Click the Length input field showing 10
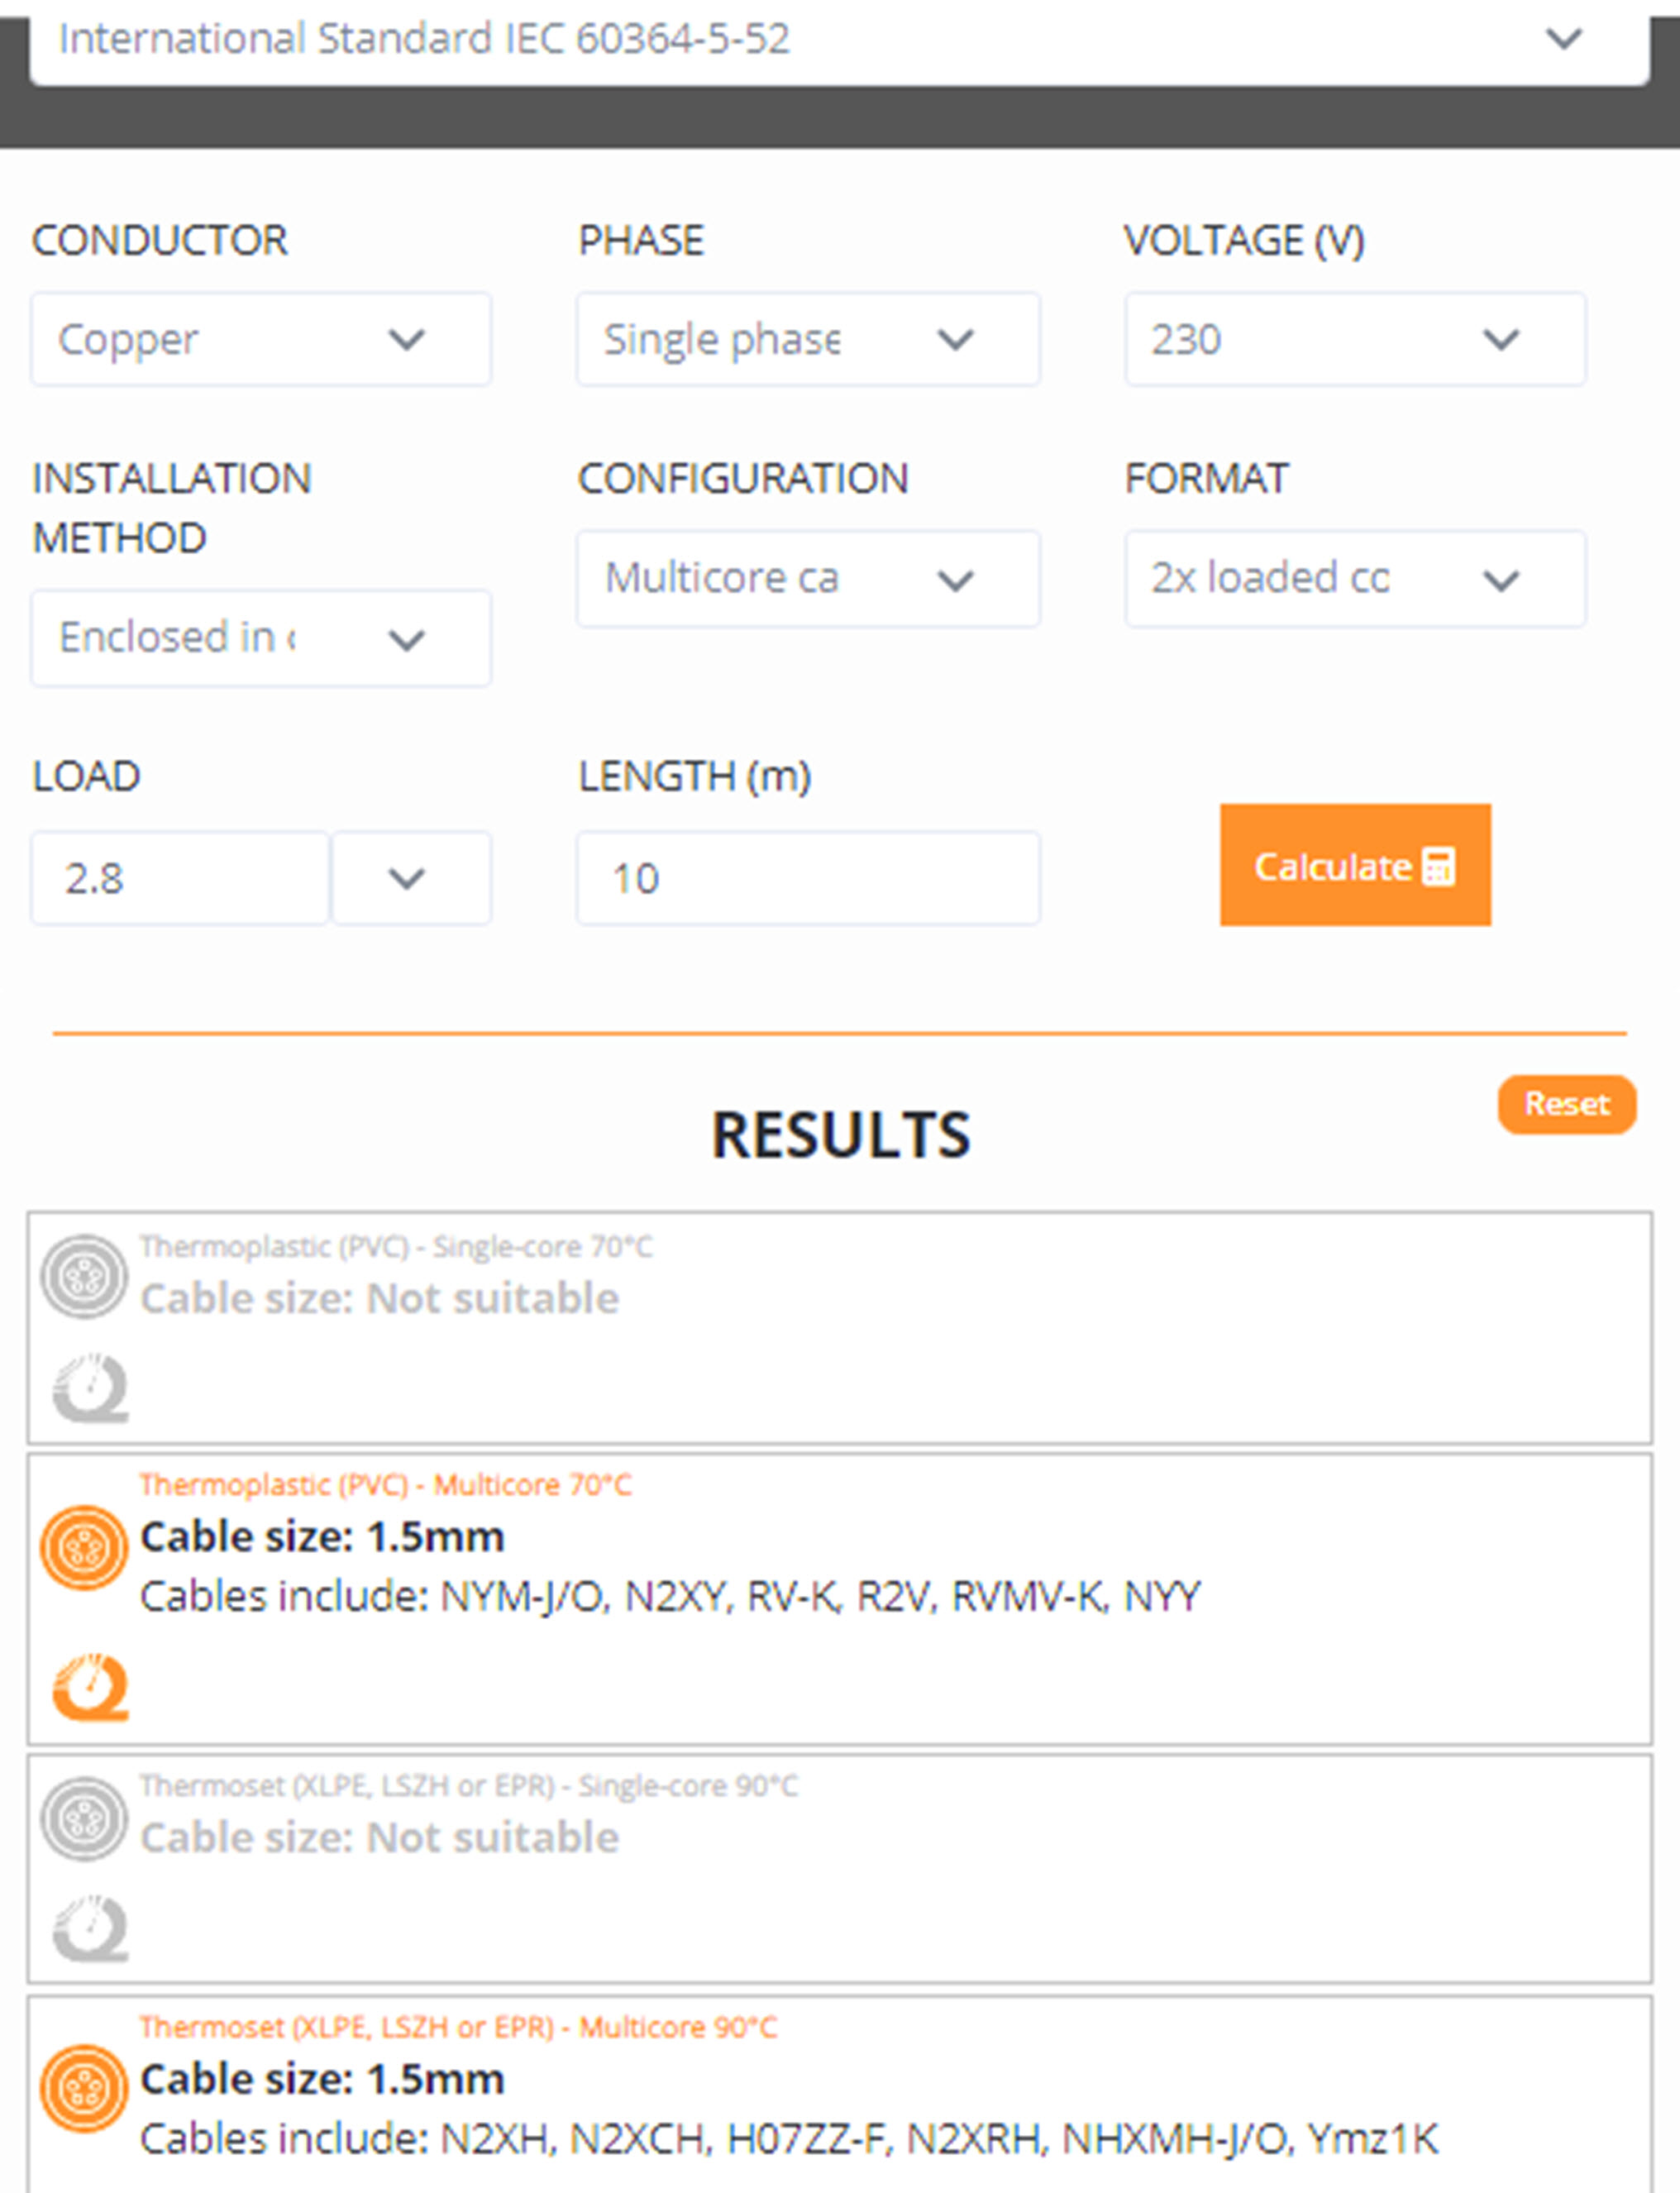The width and height of the screenshot is (1680, 2193). pos(807,878)
